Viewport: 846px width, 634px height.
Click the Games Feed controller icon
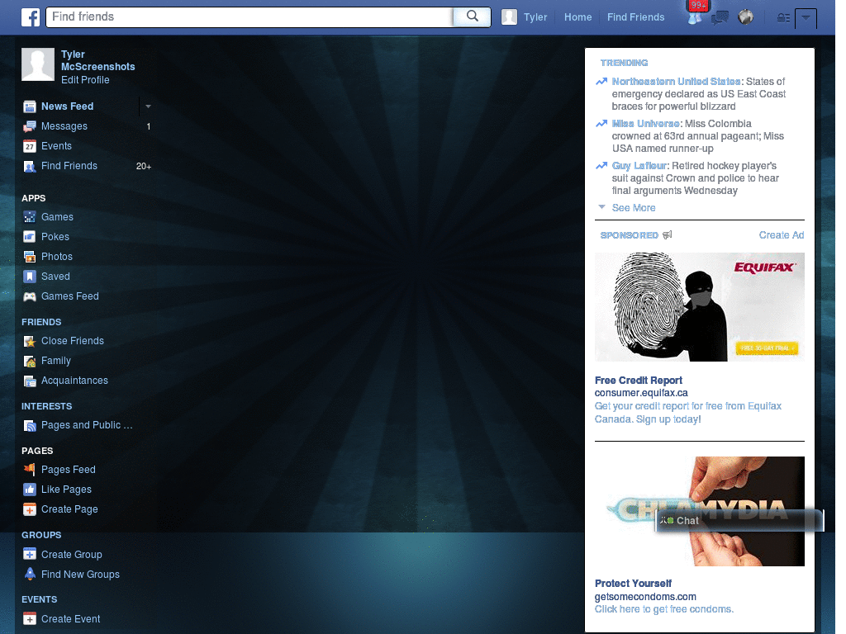point(30,296)
